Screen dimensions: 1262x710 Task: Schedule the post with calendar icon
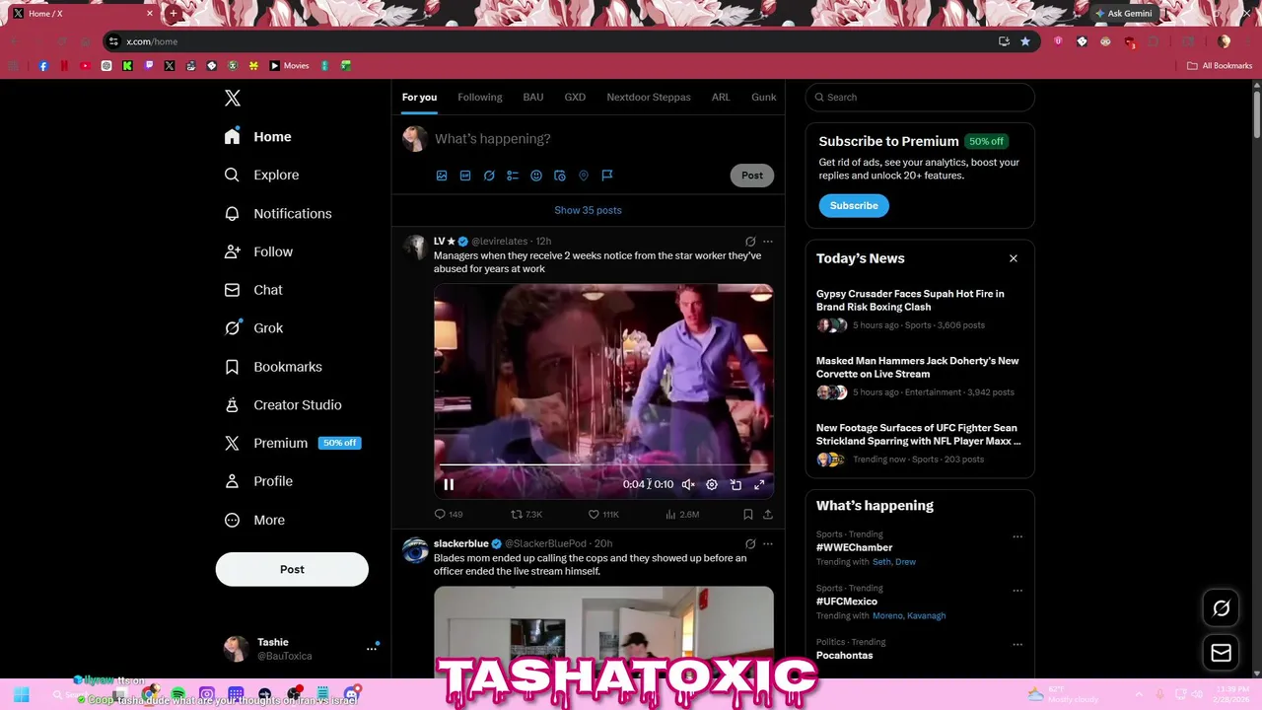coord(560,176)
